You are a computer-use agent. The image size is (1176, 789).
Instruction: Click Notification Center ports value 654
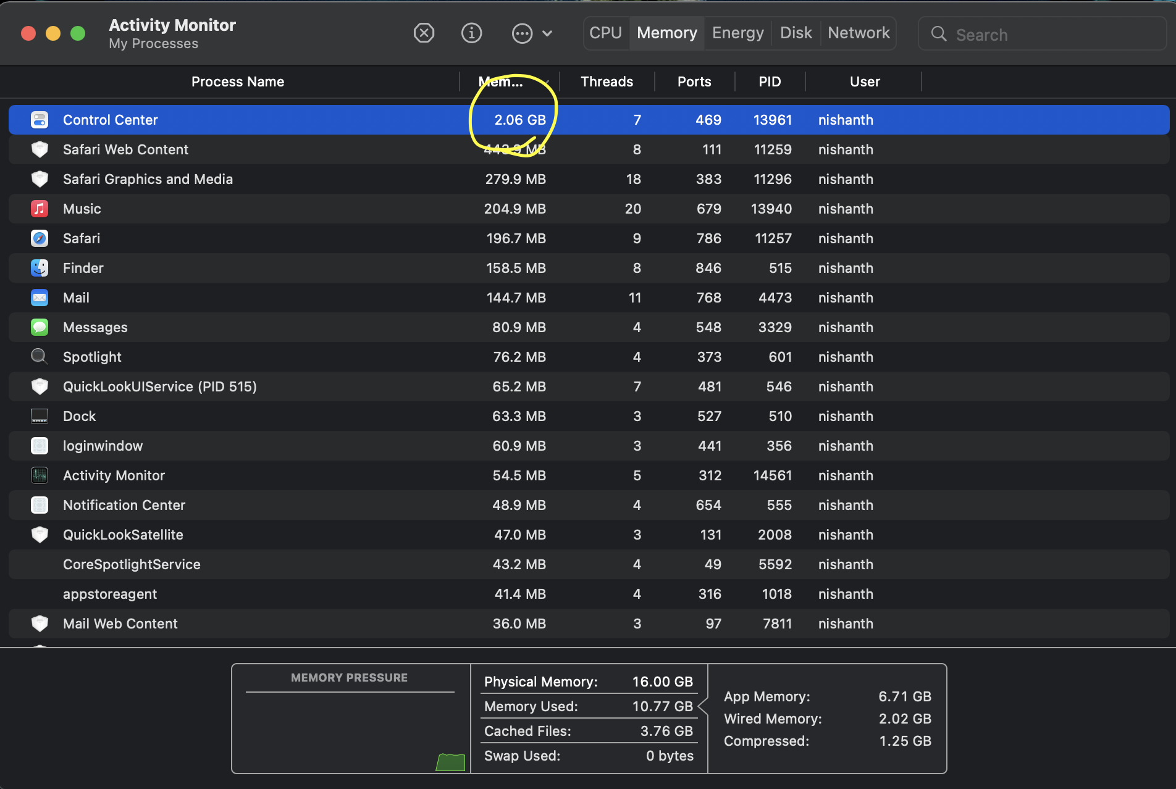click(708, 505)
